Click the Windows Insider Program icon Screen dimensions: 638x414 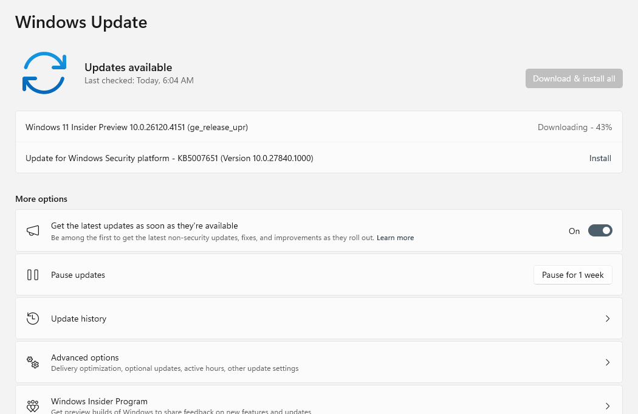(x=33, y=405)
